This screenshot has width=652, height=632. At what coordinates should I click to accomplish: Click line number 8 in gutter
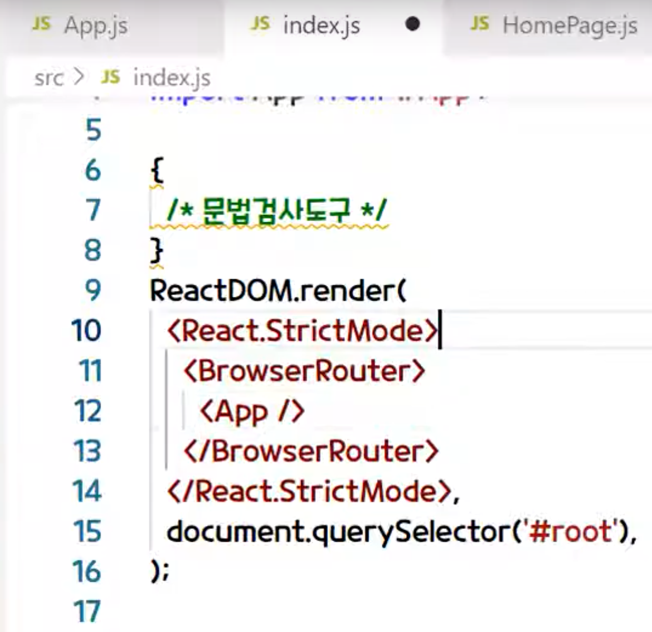coord(93,250)
